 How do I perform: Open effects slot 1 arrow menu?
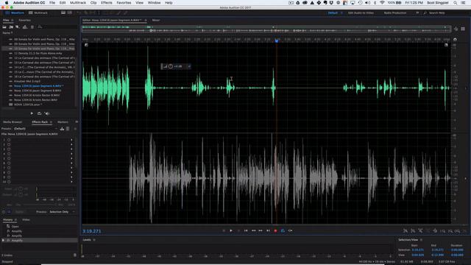(x=71, y=140)
